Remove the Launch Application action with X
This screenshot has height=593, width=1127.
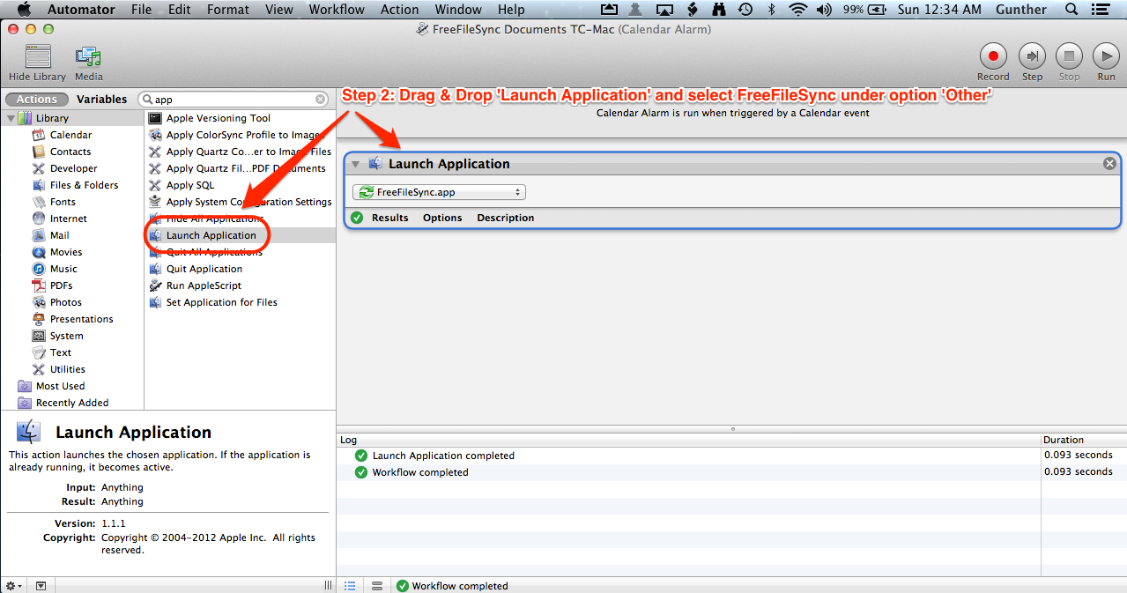tap(1109, 164)
